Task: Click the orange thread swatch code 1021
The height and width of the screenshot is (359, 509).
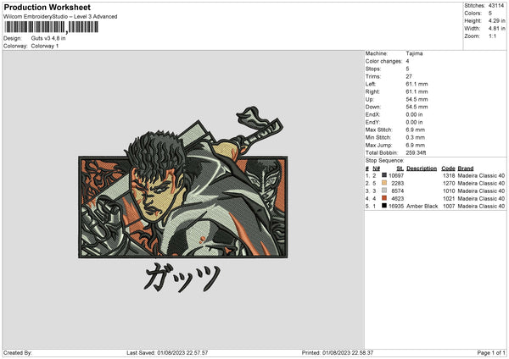Action: tap(384, 198)
